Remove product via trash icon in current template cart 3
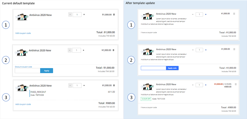247x119 pixels. pyautogui.click(x=114, y=86)
